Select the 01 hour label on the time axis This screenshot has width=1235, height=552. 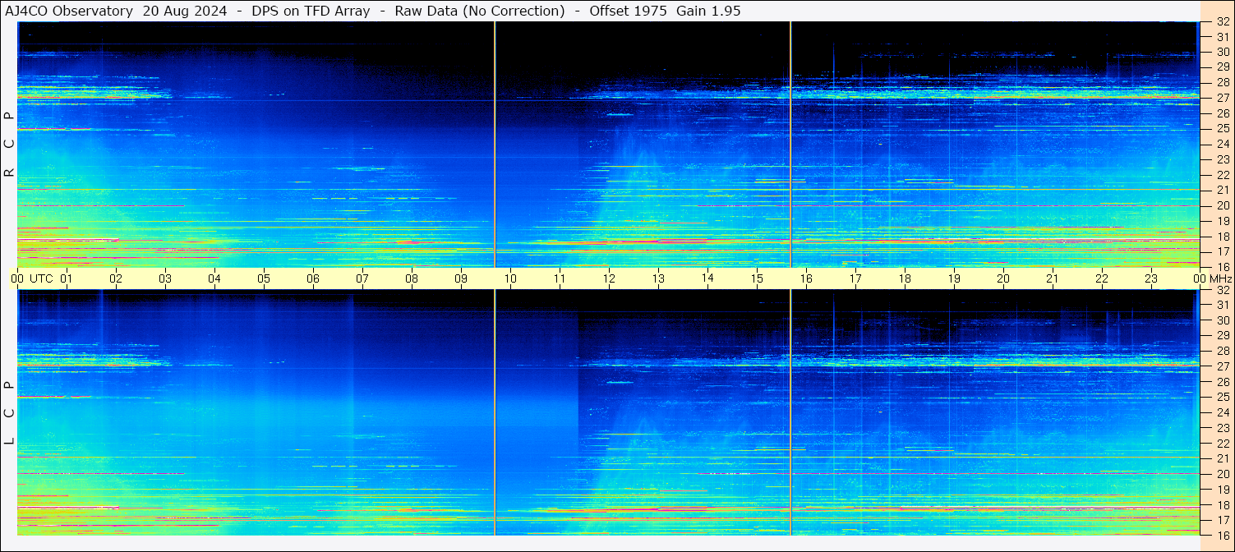point(67,278)
